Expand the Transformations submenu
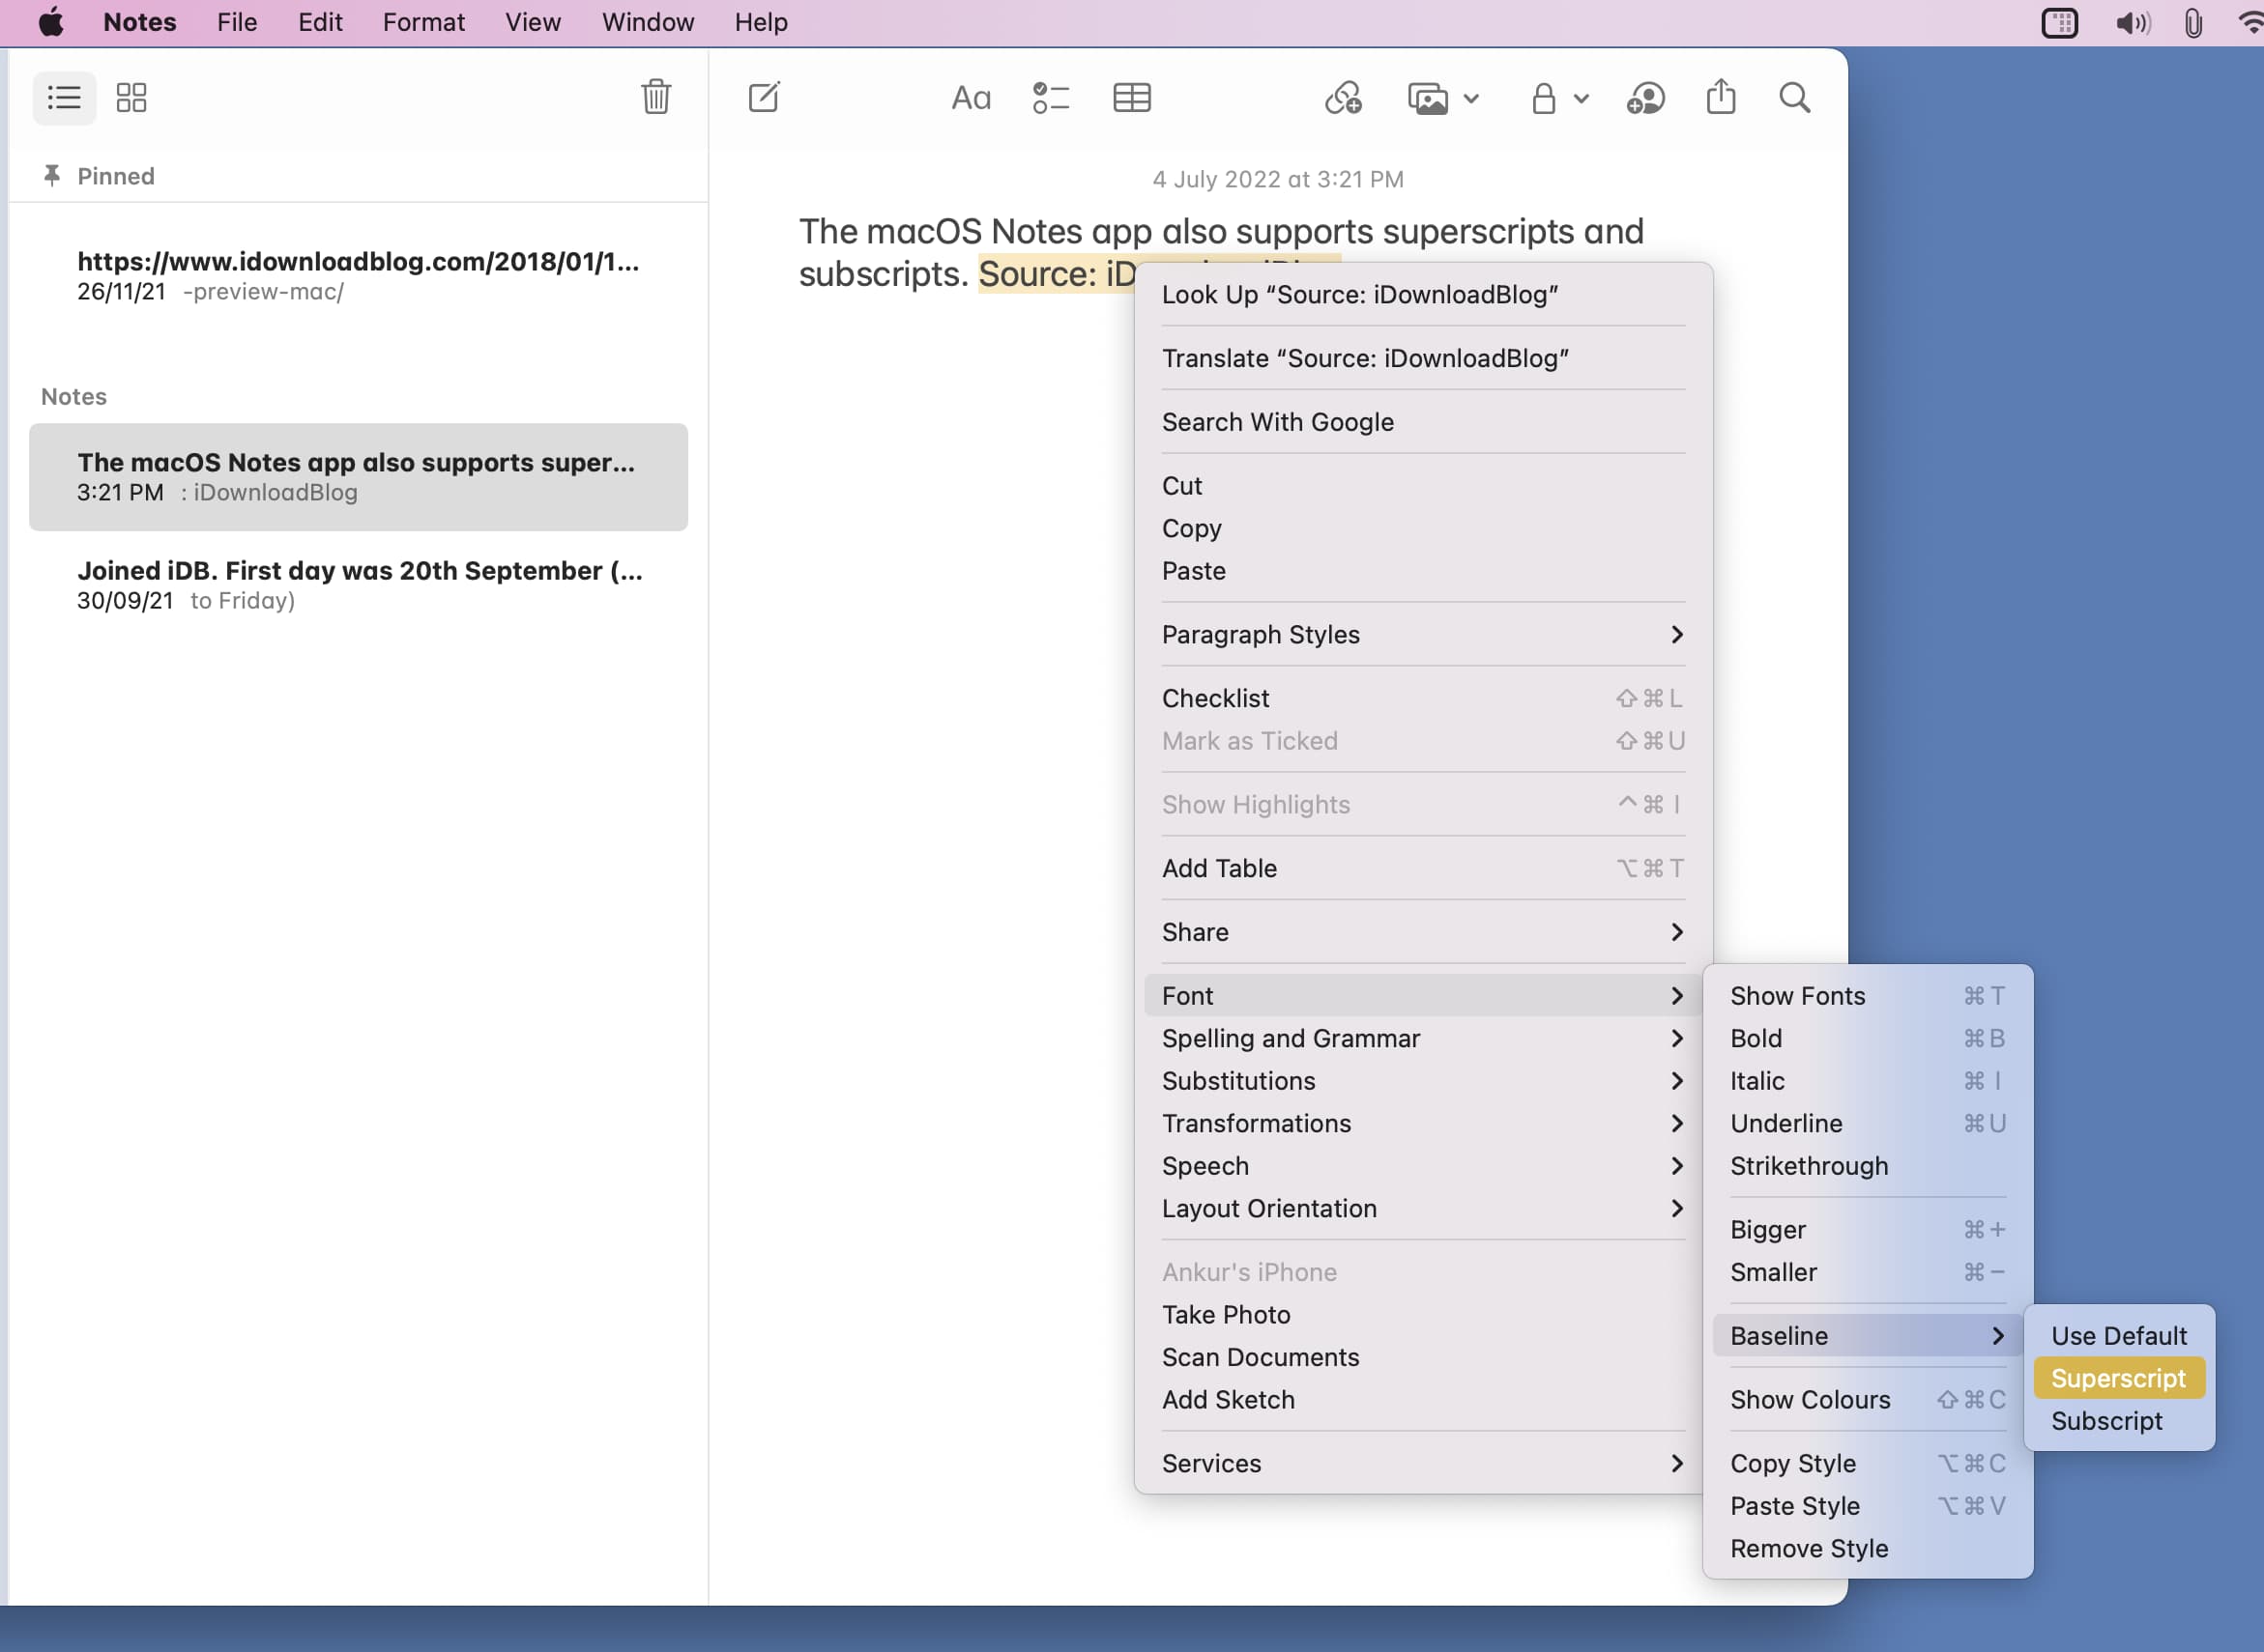 click(1423, 1123)
